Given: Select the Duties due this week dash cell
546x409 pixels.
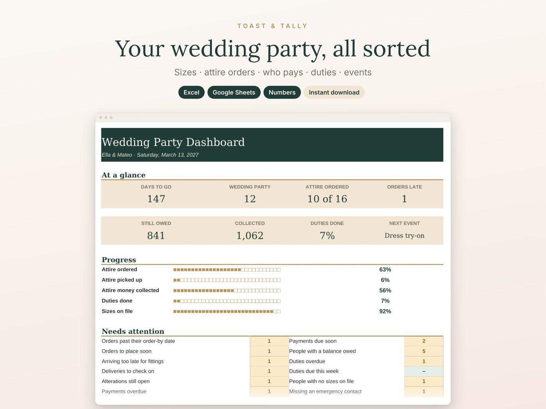Looking at the screenshot, I should 424,371.
